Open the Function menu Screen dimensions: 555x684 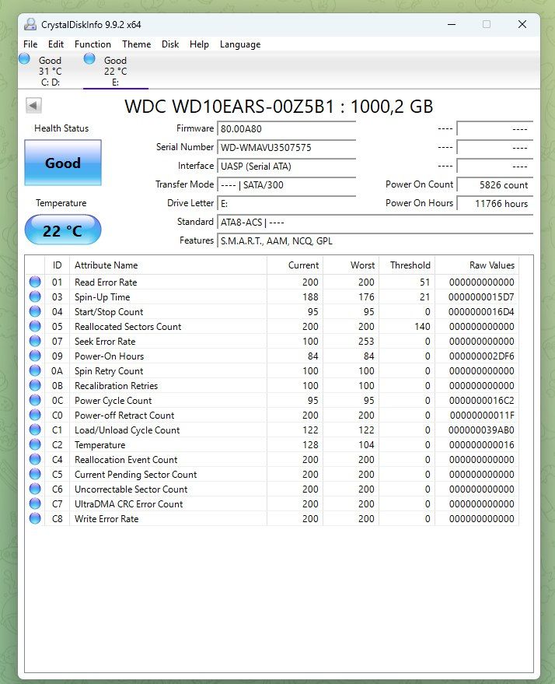92,44
